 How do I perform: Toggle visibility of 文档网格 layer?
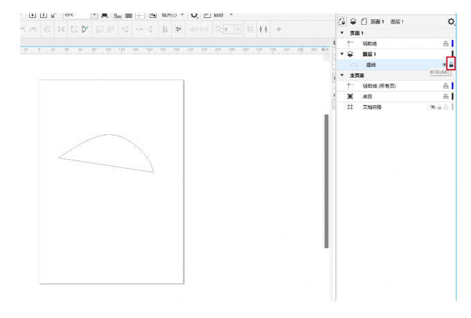pos(433,107)
